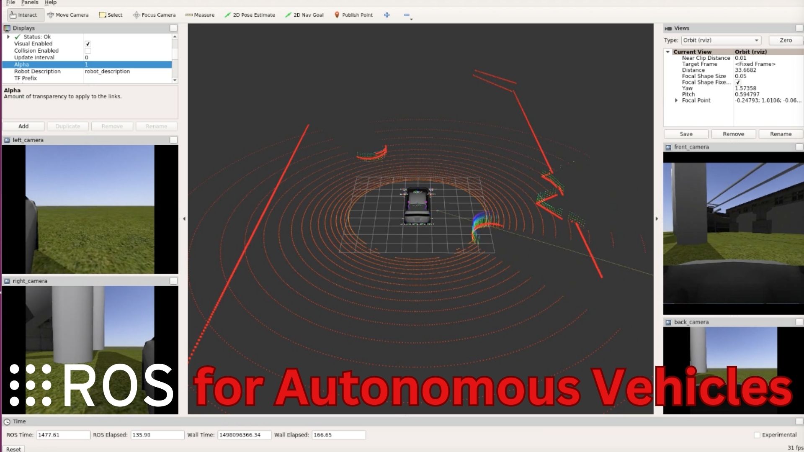Click the Displays panel monitor icon
The height and width of the screenshot is (452, 804).
pos(7,28)
